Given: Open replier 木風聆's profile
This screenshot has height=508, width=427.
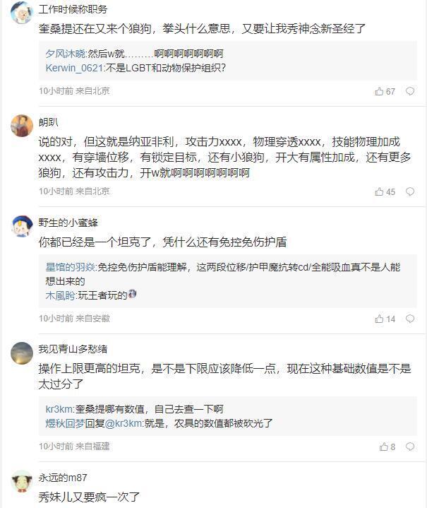Looking at the screenshot, I should coord(60,295).
